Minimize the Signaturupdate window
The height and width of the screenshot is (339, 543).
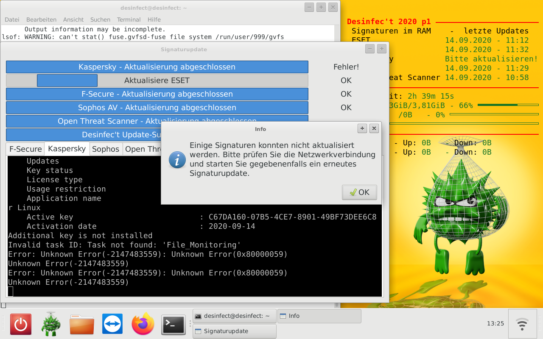tap(370, 49)
